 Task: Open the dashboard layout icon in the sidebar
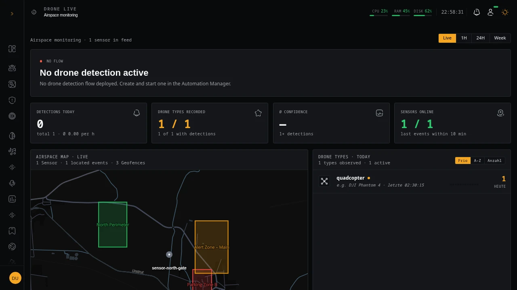tap(12, 49)
